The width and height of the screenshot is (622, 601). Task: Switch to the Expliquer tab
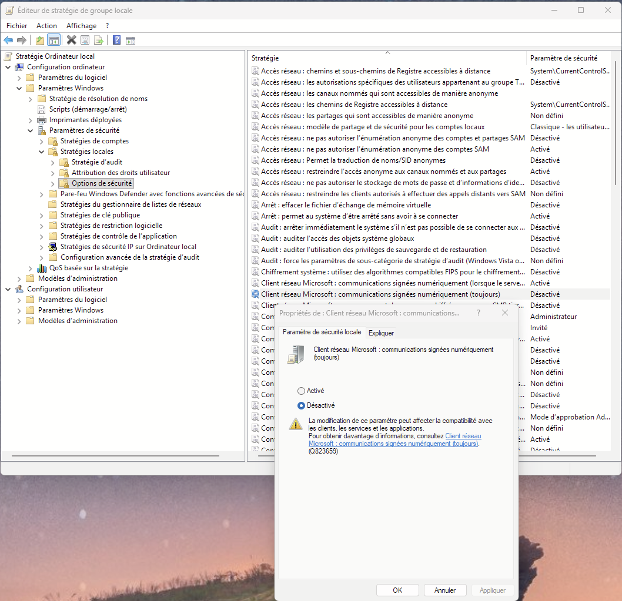click(x=381, y=333)
